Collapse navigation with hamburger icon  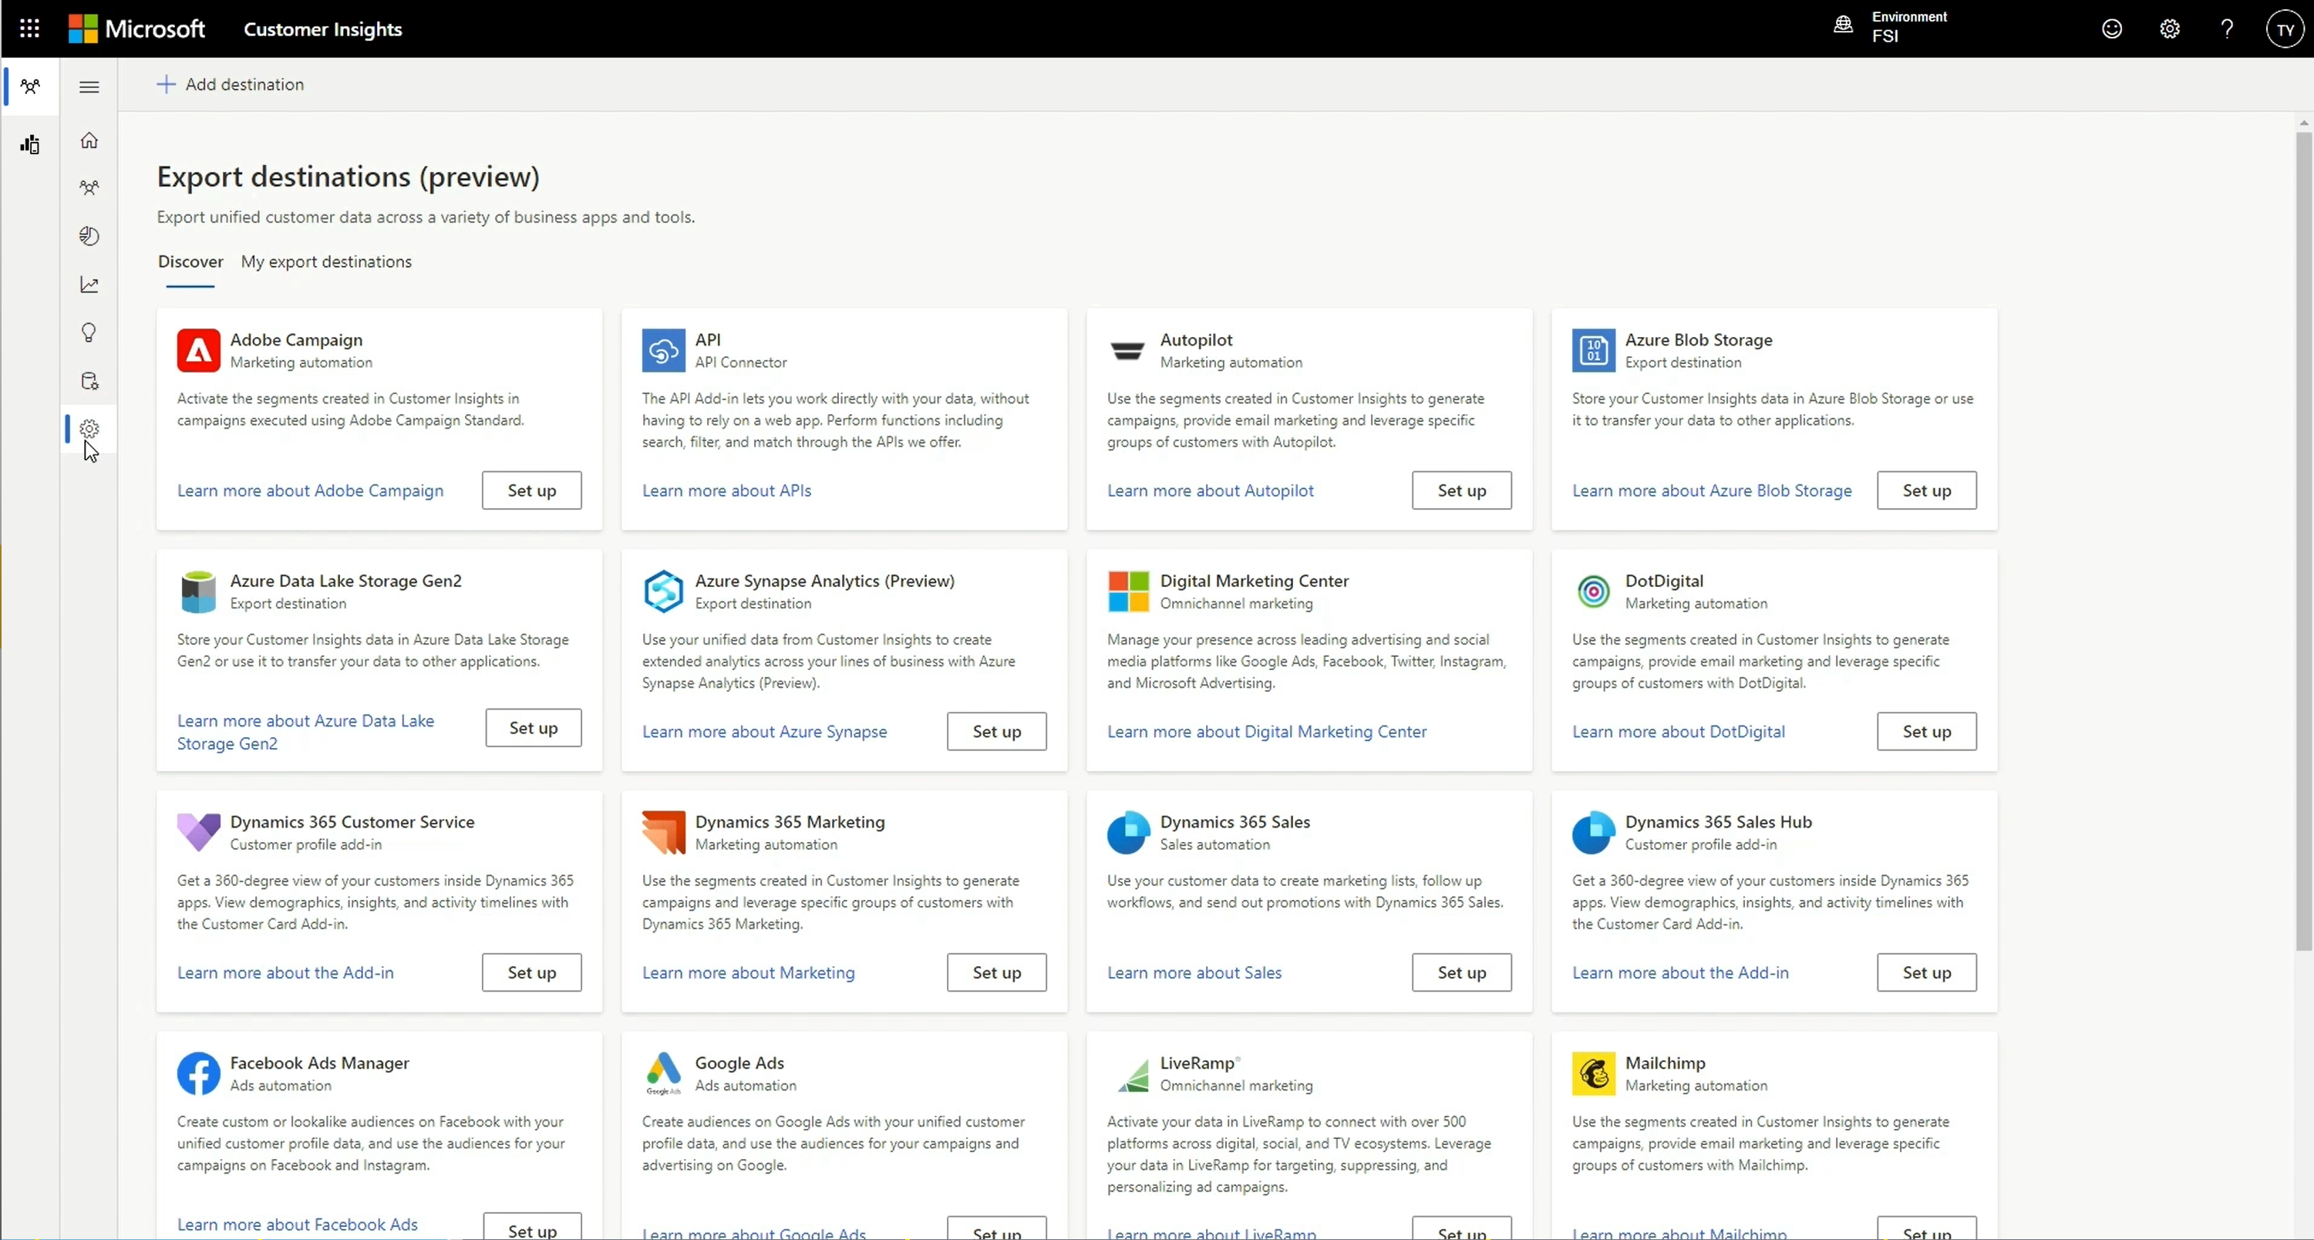[89, 87]
